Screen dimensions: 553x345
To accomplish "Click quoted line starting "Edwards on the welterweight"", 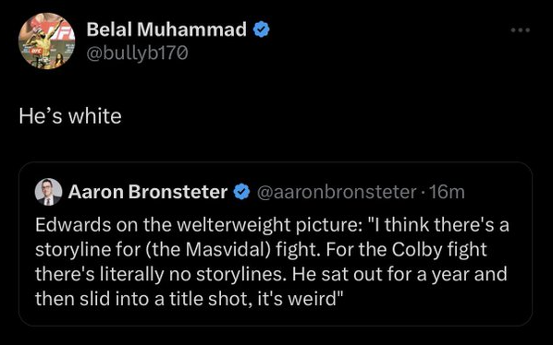I will pyautogui.click(x=272, y=225).
